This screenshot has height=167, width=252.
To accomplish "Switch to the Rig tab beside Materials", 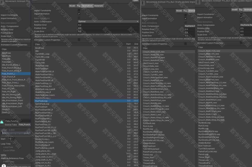I will 78,6.
